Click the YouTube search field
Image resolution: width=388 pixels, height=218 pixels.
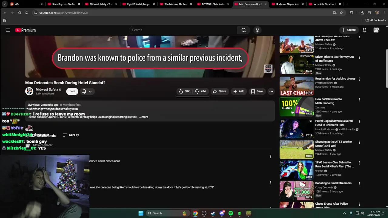click(x=183, y=30)
